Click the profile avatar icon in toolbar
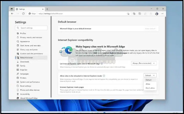The width and height of the screenshot is (184, 114). point(157,14)
